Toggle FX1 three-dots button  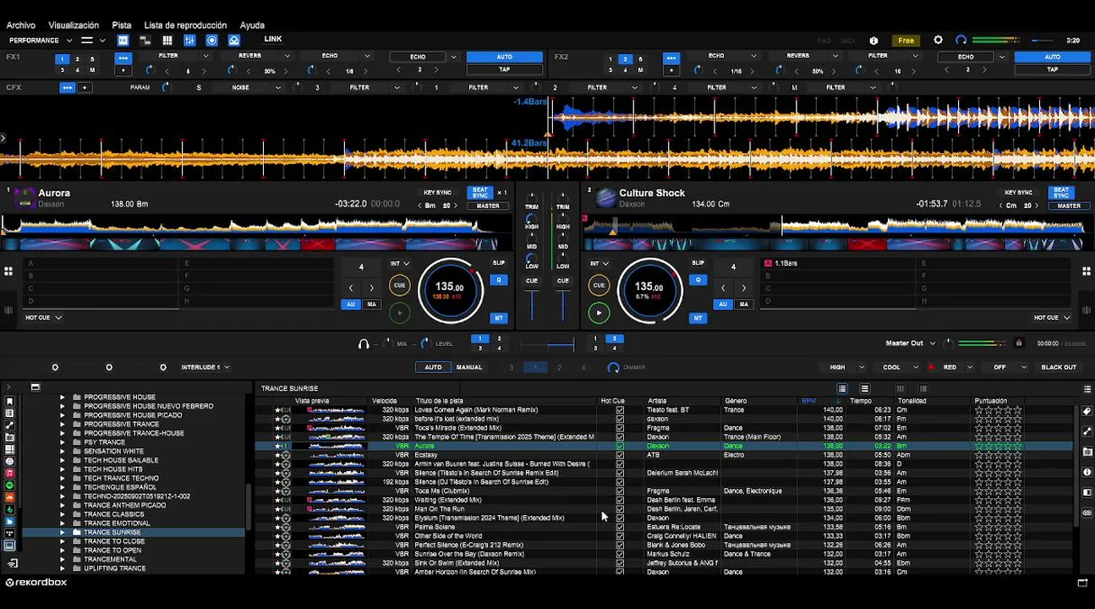[123, 58]
